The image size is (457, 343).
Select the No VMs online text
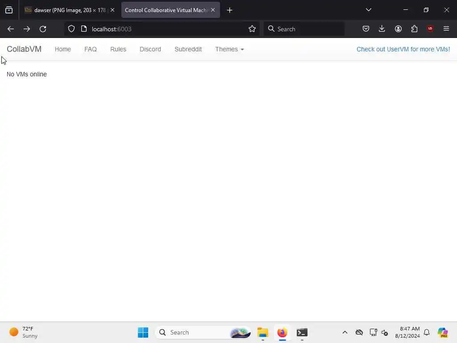pyautogui.click(x=26, y=75)
